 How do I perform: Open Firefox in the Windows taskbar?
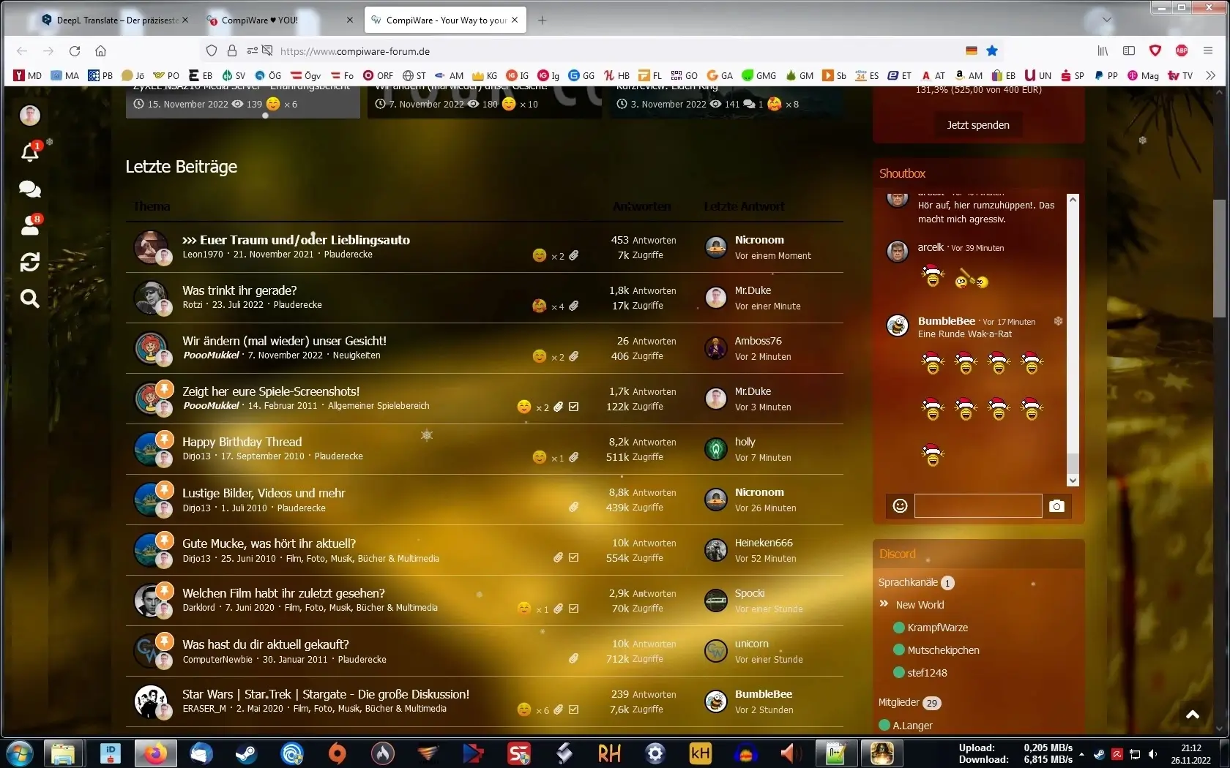pos(154,753)
